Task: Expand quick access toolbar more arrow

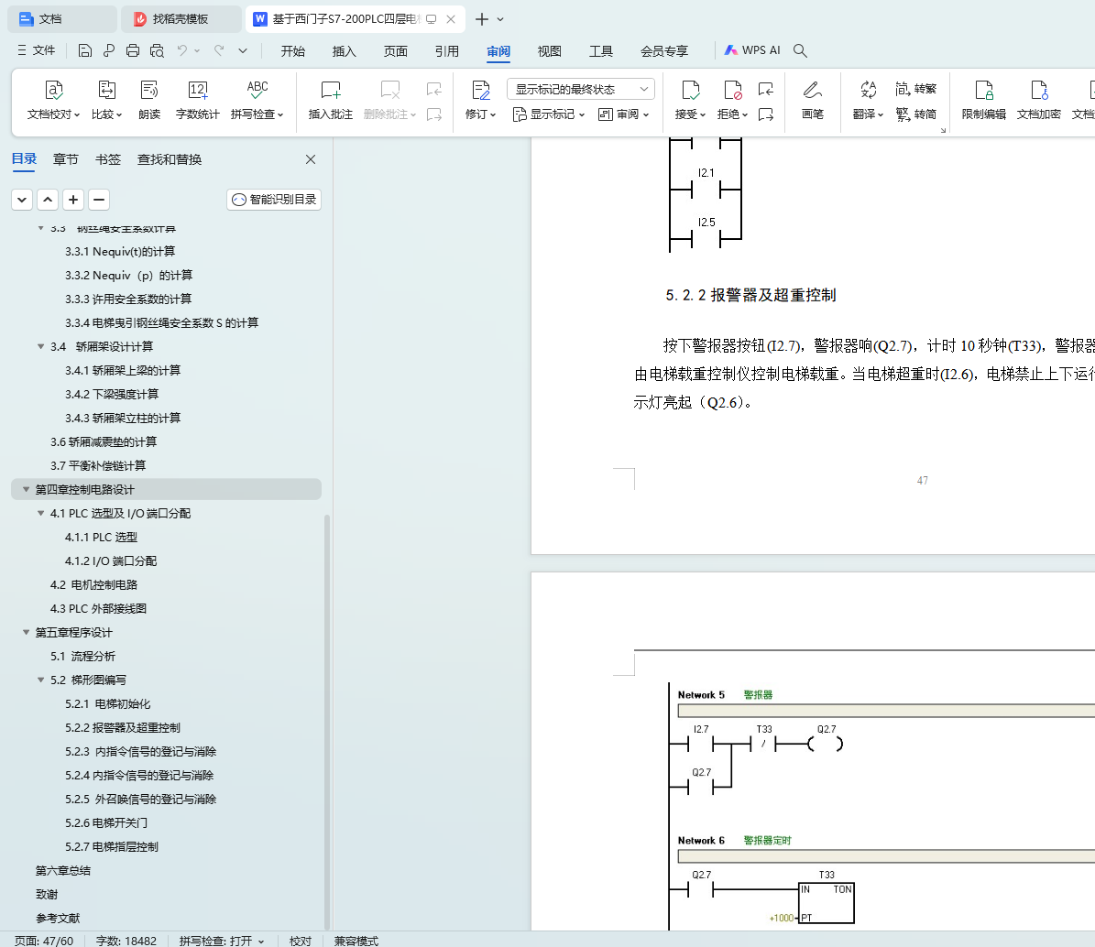Action: pos(242,50)
